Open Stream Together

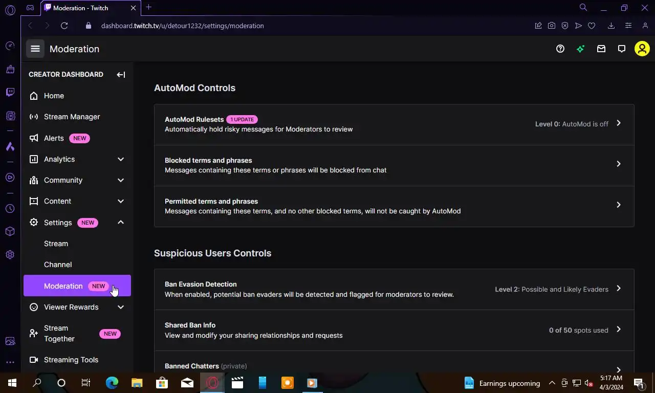pos(77,334)
